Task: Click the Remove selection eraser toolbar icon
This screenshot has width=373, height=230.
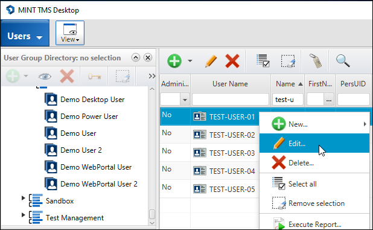Action: [288, 61]
